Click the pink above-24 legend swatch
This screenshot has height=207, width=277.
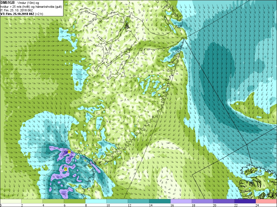click(266, 201)
